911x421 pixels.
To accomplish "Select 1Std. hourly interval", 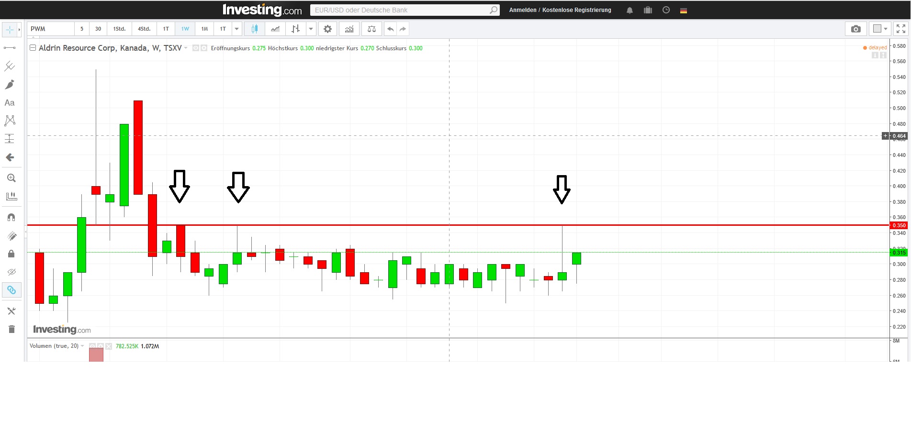I will pyautogui.click(x=119, y=29).
